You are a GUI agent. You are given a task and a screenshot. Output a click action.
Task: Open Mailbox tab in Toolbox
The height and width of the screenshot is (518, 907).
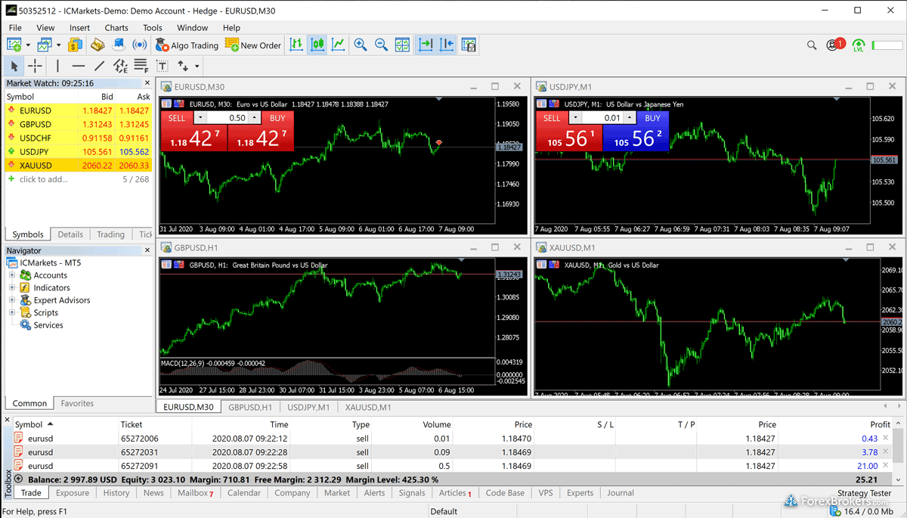coord(195,493)
